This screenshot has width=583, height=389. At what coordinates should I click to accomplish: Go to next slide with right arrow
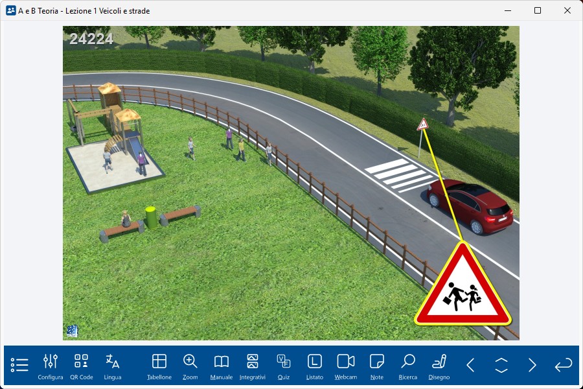click(532, 365)
